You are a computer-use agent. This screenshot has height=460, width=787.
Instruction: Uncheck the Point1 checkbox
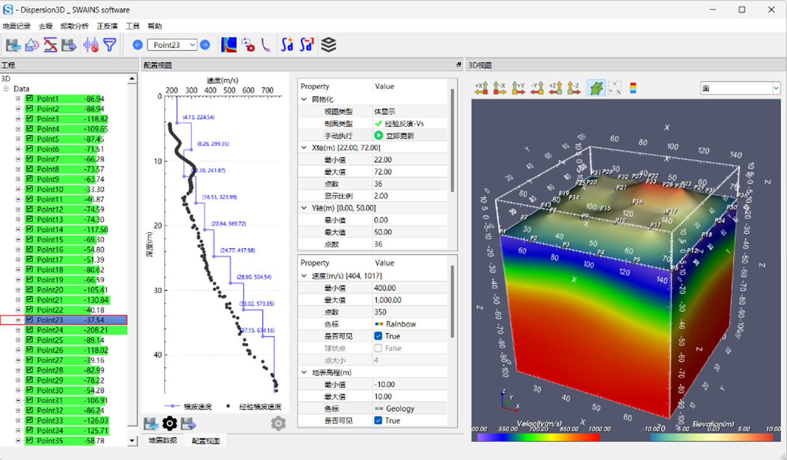[x=29, y=99]
